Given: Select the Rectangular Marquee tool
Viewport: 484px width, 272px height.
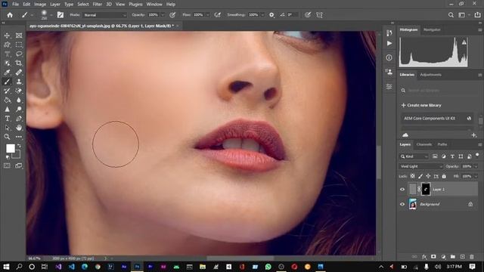Looking at the screenshot, I should coord(19,45).
